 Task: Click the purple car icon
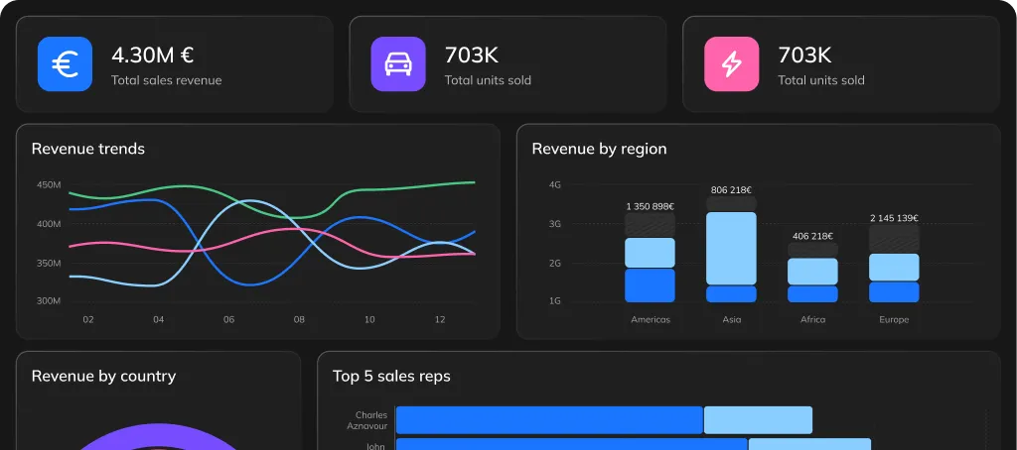coord(398,64)
